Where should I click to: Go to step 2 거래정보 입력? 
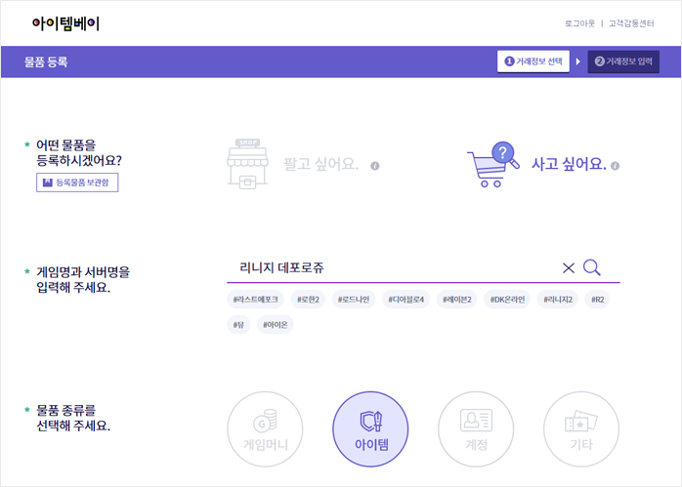tap(623, 61)
